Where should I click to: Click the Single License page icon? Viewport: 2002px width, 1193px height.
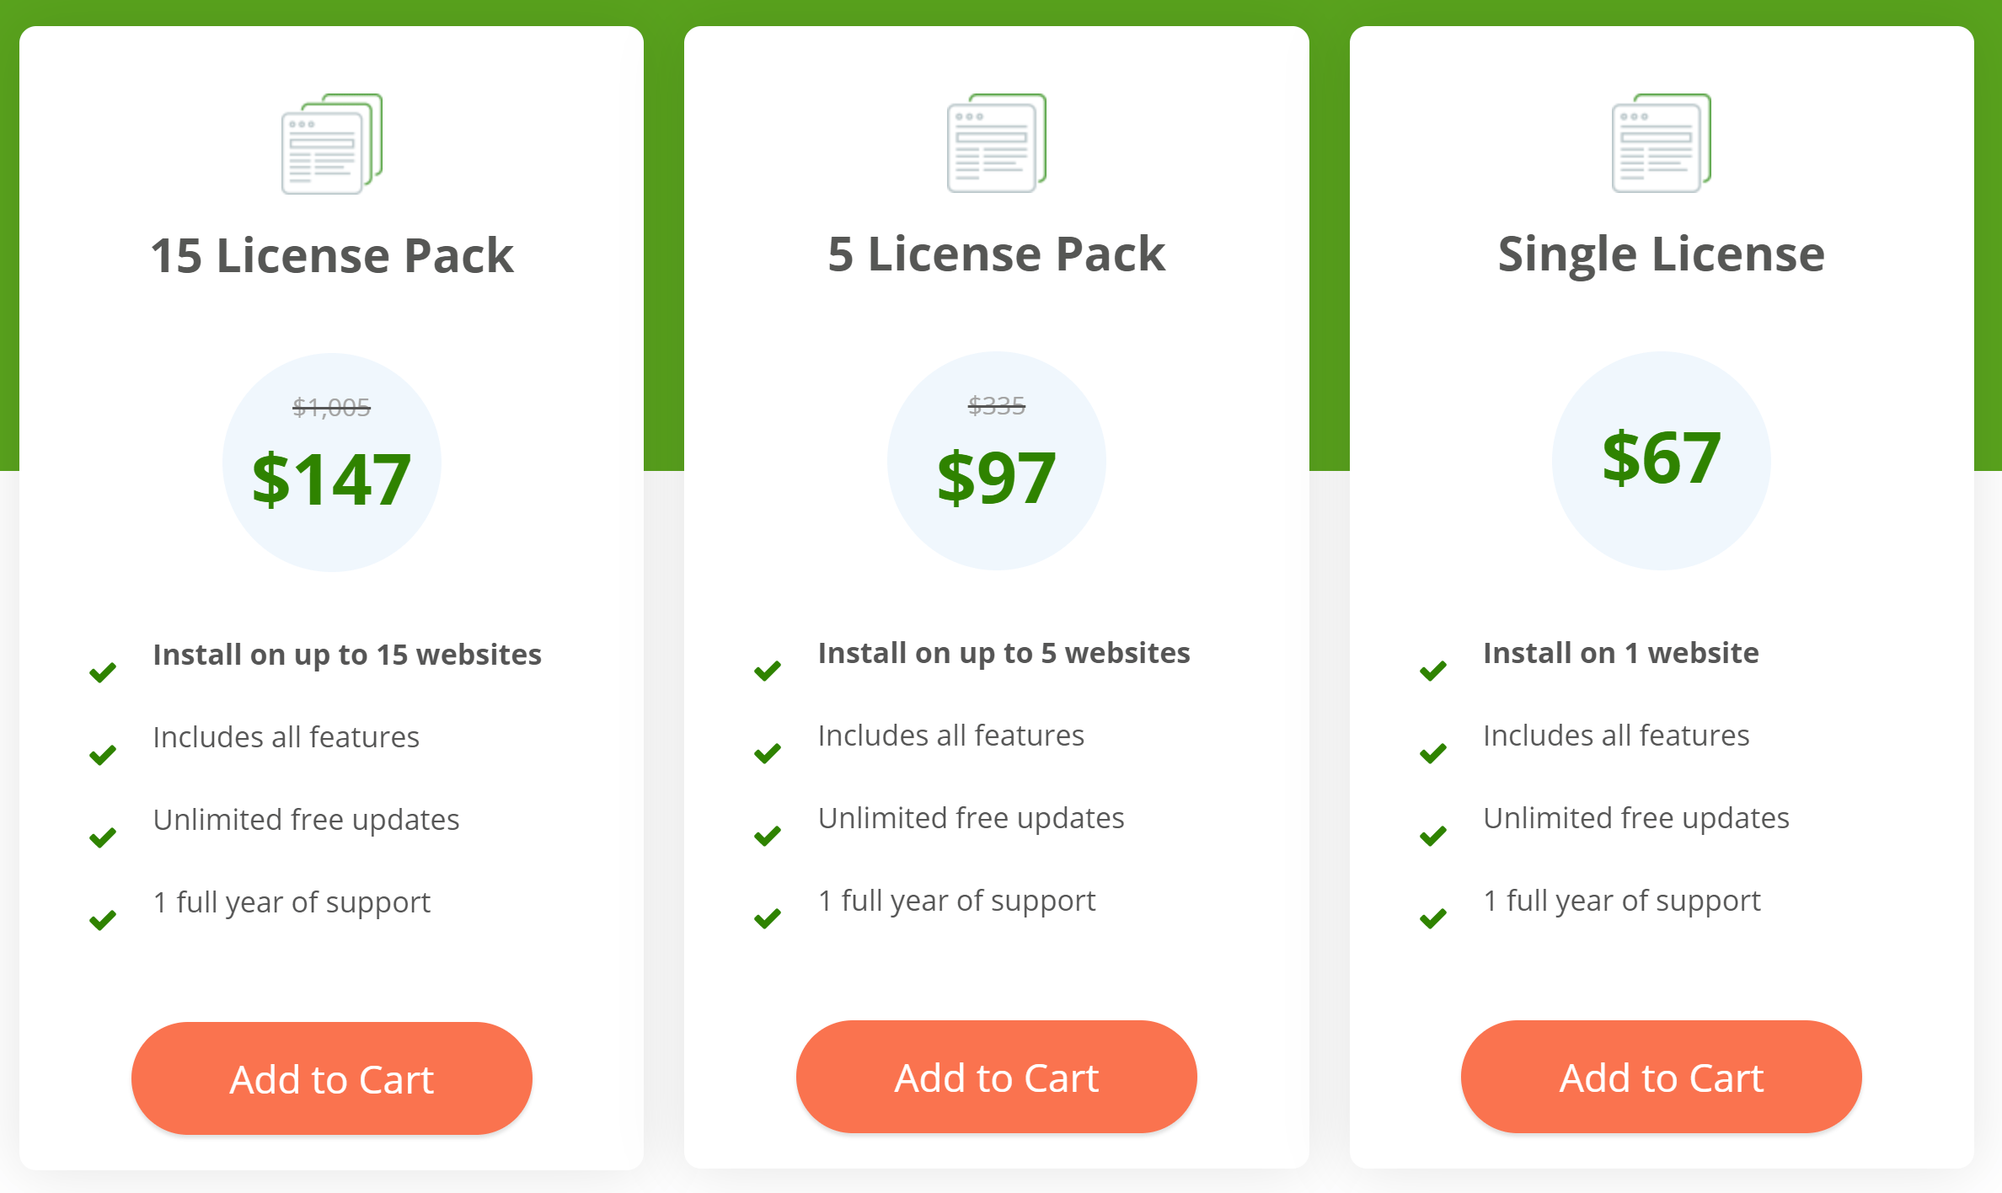(x=1661, y=142)
